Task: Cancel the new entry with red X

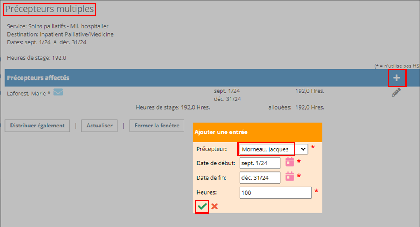Action: (x=215, y=206)
